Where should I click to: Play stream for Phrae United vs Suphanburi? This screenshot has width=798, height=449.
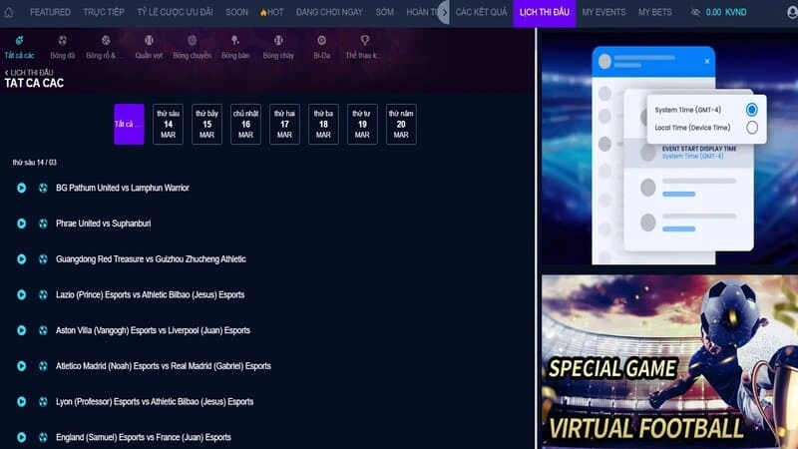pos(21,224)
